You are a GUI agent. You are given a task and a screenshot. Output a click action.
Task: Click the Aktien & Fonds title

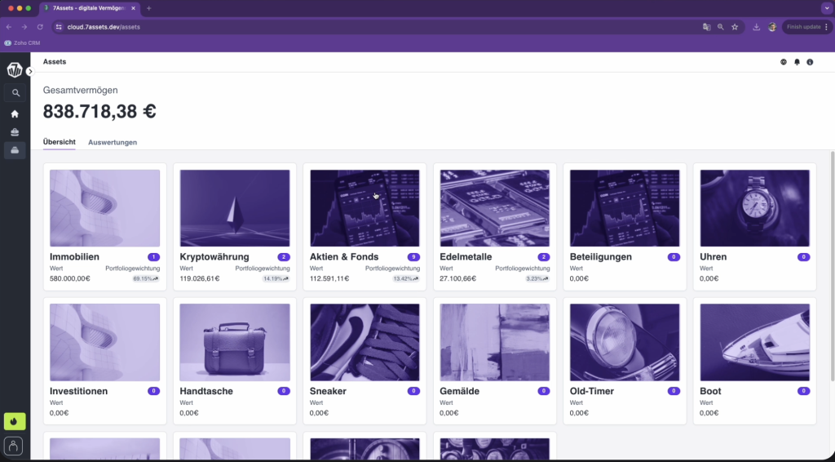(x=344, y=257)
